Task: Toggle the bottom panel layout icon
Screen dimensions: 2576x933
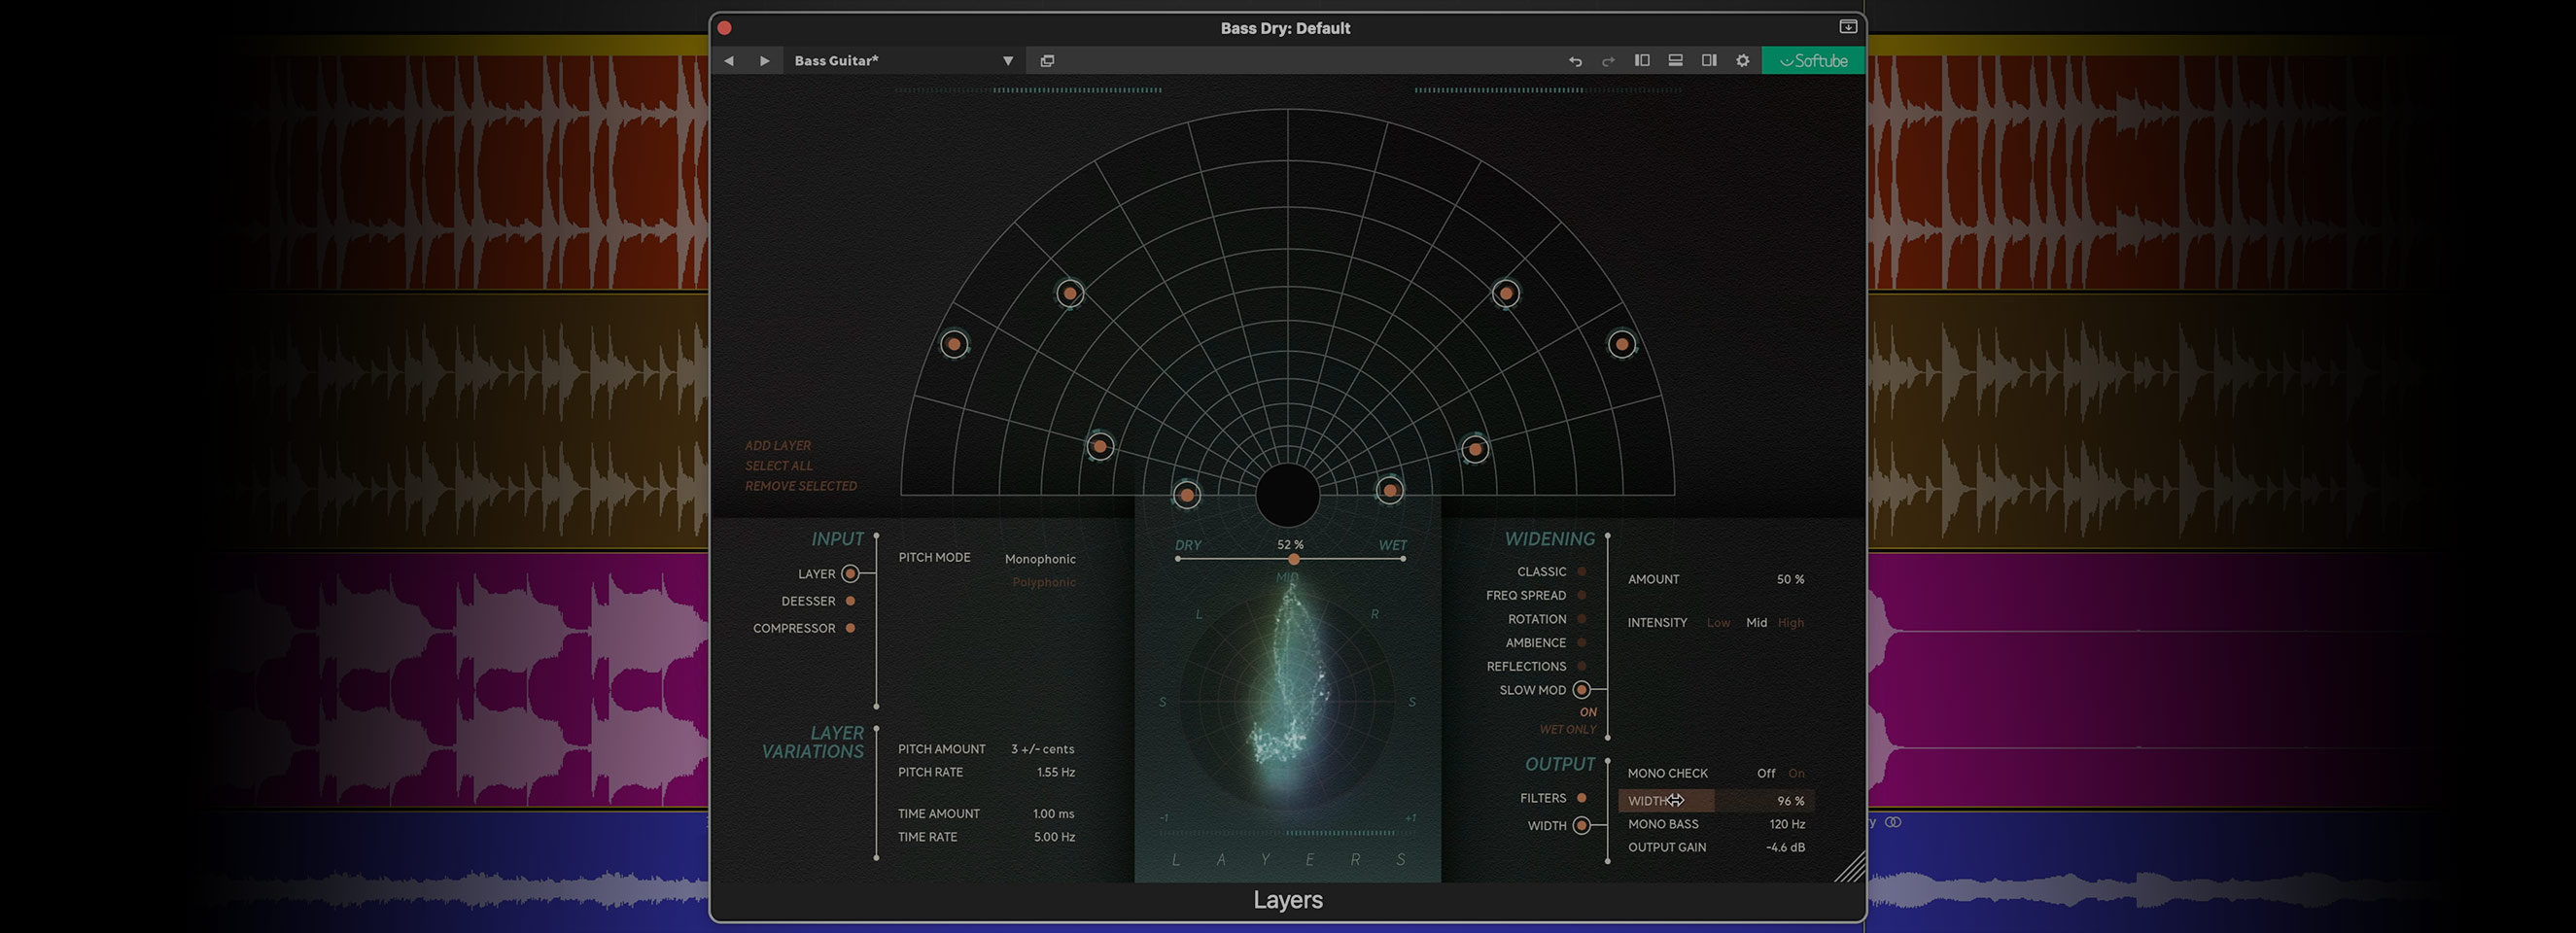Action: [x=1675, y=61]
